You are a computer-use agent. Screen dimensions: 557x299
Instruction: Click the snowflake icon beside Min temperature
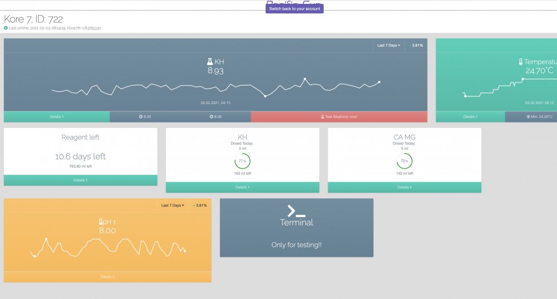click(529, 117)
